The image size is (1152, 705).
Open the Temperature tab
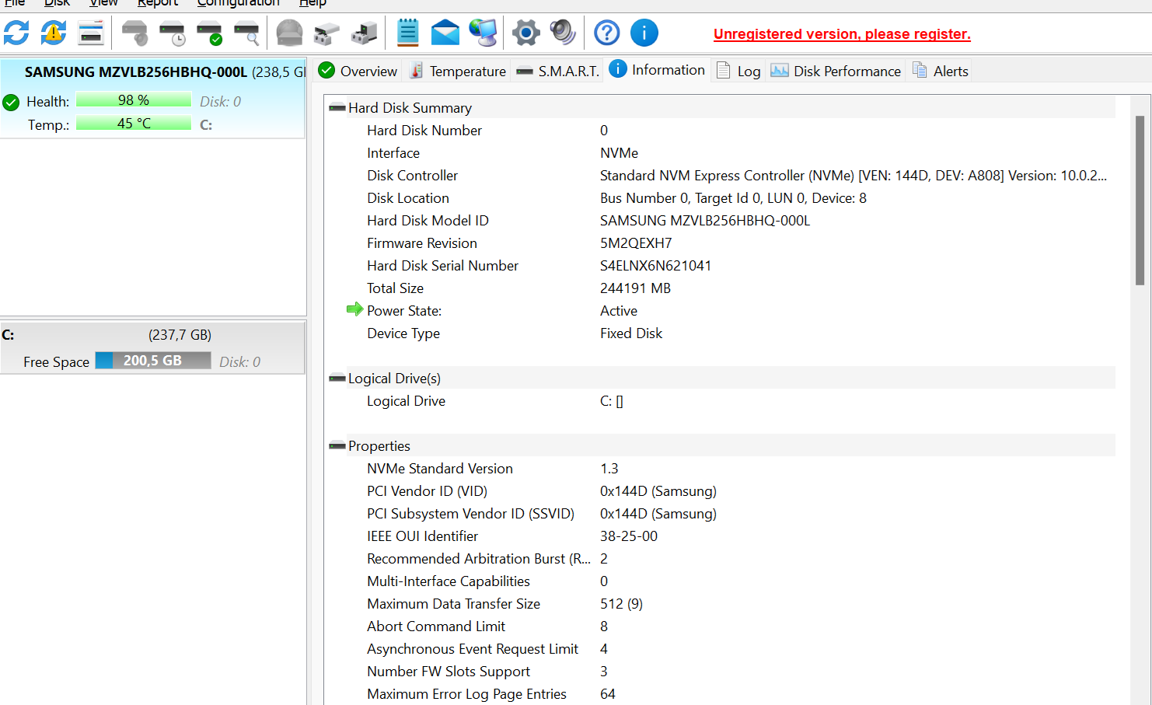[458, 72]
